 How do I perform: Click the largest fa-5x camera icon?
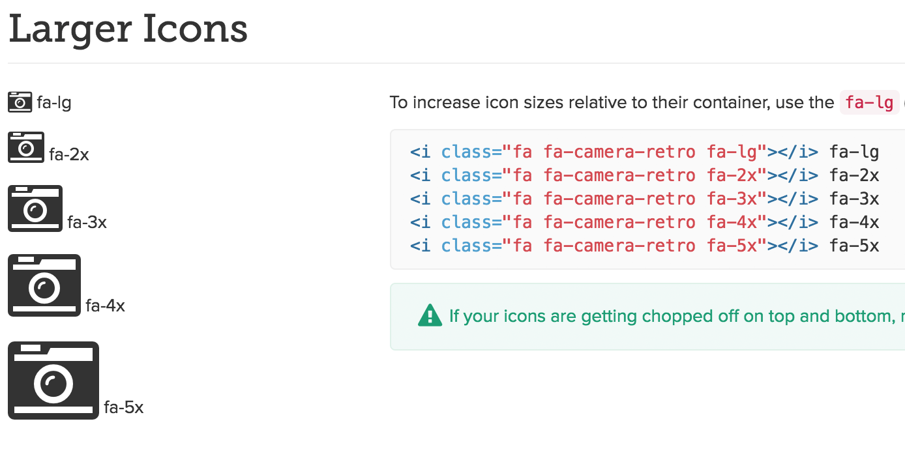click(x=53, y=381)
